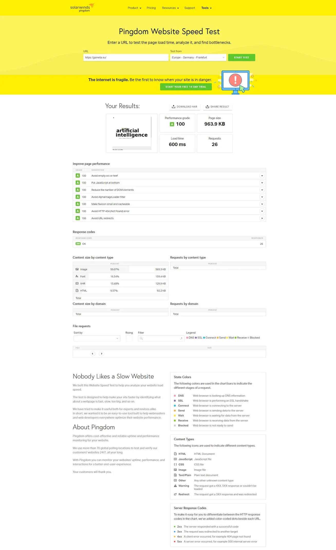Click the Redirect arrow icon in Content Types
The width and height of the screenshot is (336, 550).
pyautogui.click(x=175, y=494)
